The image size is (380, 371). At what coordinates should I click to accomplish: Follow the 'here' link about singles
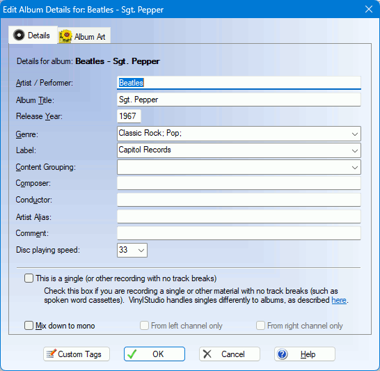(338, 300)
